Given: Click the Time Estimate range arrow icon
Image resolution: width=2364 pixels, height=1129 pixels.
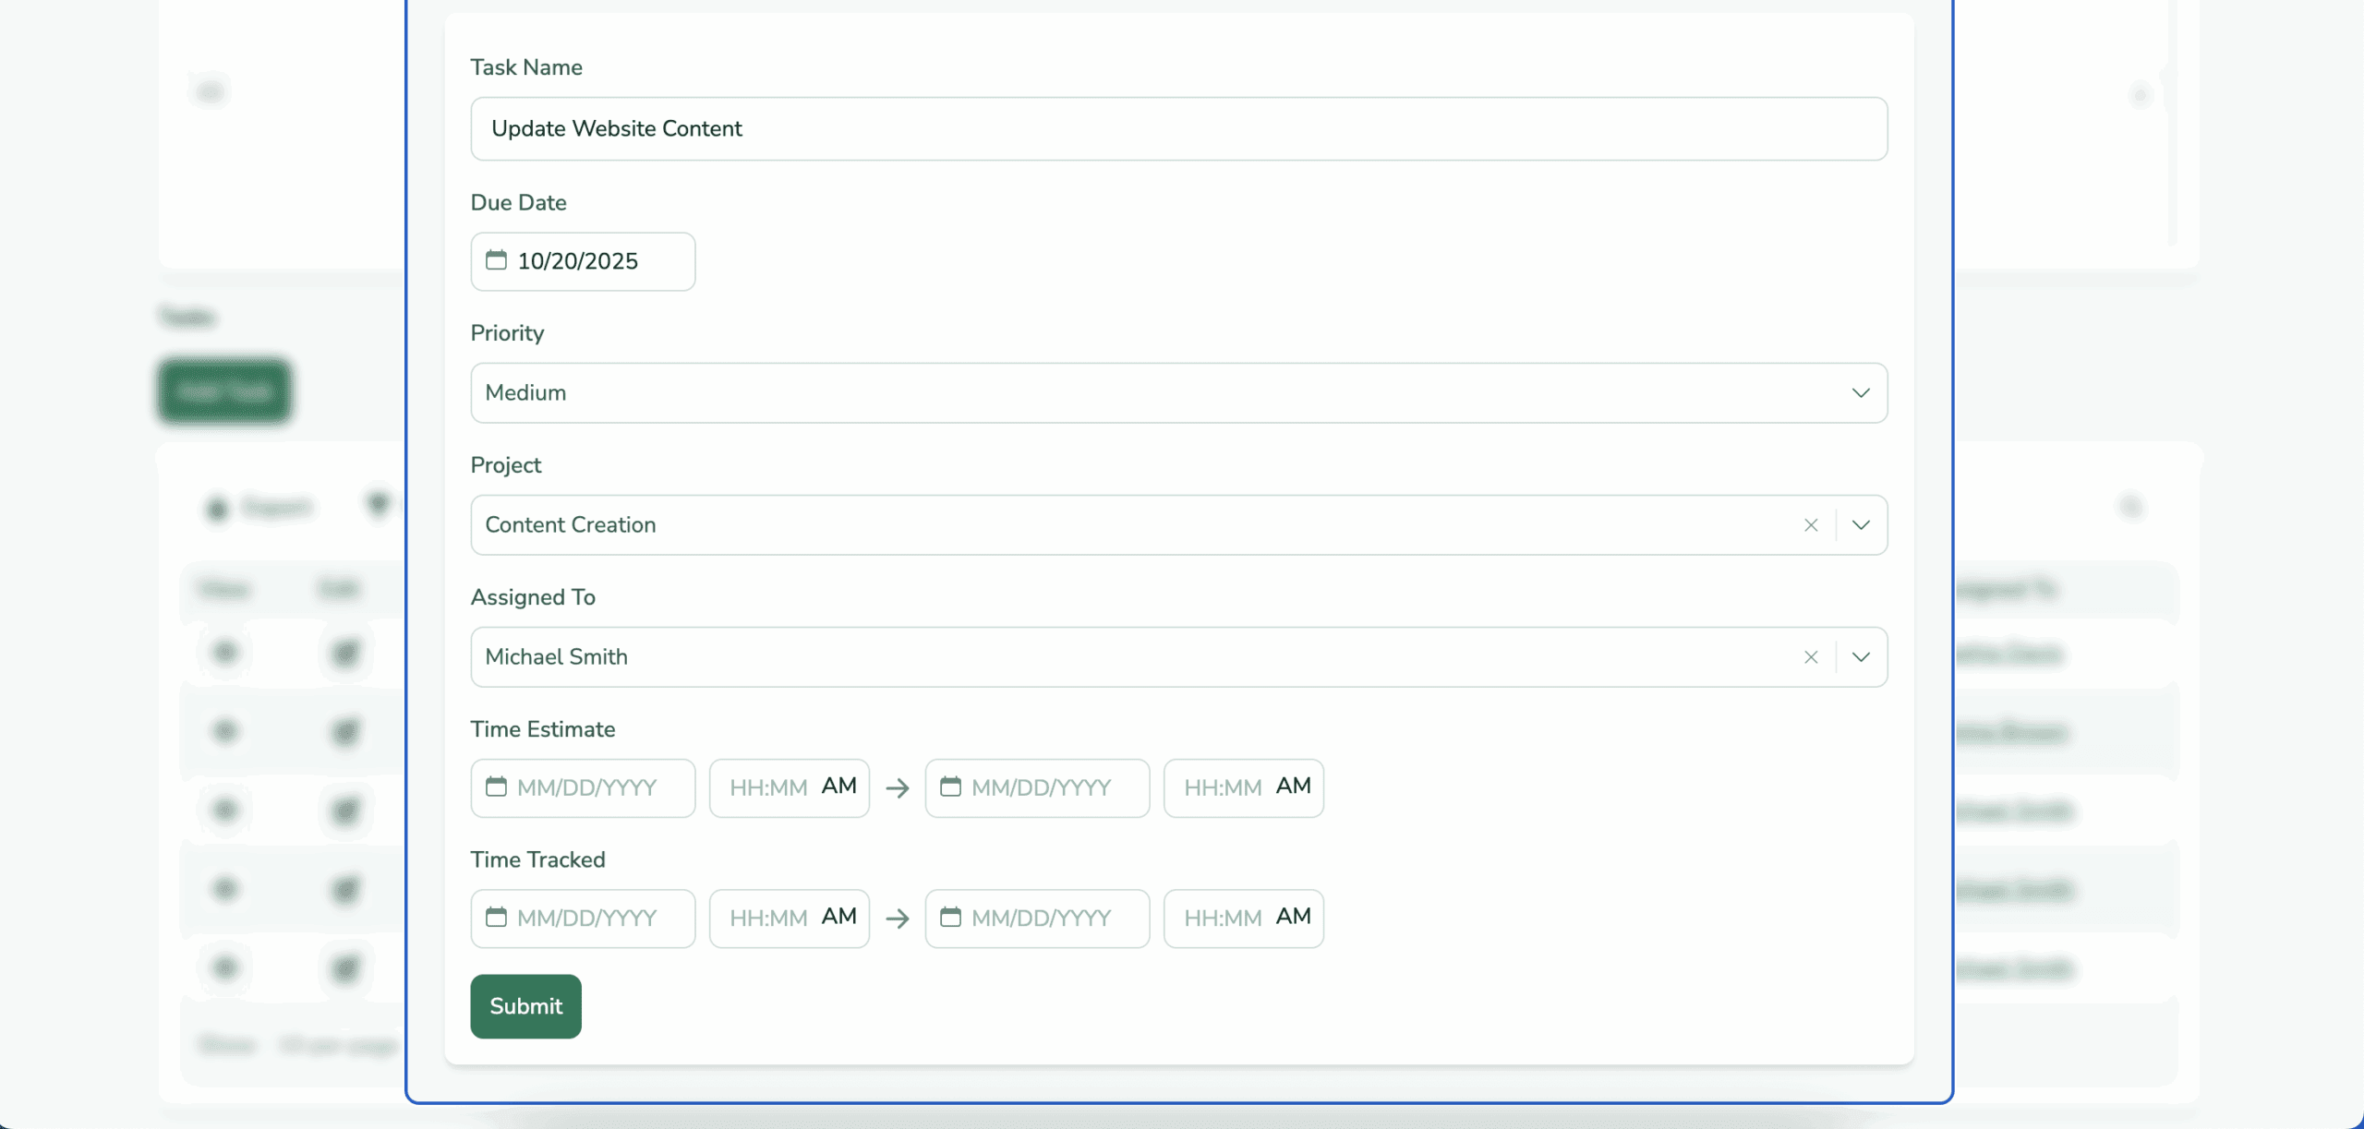Looking at the screenshot, I should coord(898,787).
